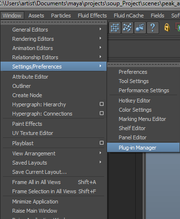Expand the Relationship Editors submenu
Screen dimensions: 180x219
coord(54,57)
